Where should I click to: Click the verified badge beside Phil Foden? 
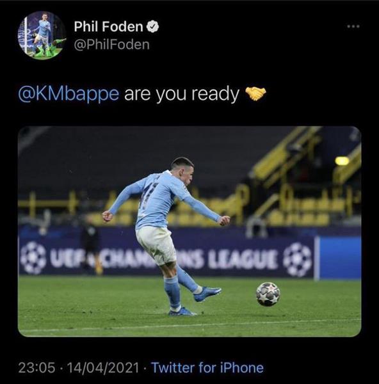click(152, 27)
